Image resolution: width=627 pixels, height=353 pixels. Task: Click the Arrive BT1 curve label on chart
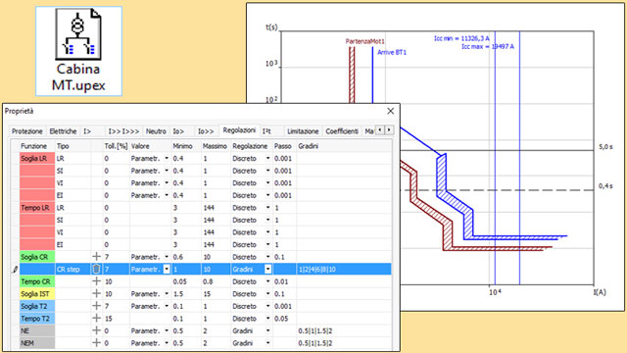point(392,52)
